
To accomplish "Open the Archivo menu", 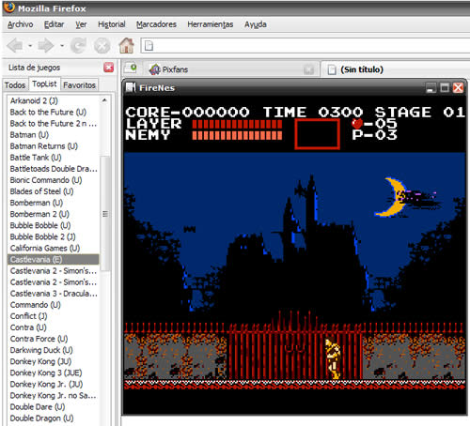I will pos(21,24).
